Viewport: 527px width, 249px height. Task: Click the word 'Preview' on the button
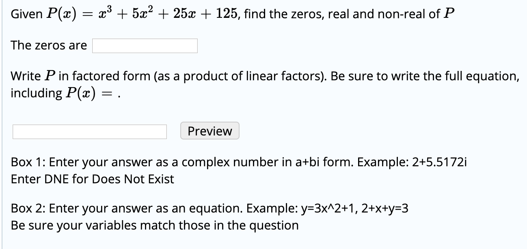209,131
